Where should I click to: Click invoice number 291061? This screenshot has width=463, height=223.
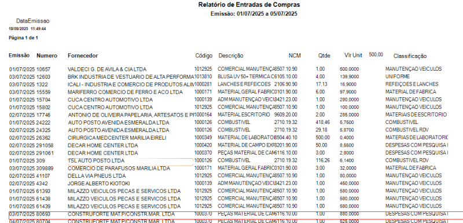(x=45, y=153)
